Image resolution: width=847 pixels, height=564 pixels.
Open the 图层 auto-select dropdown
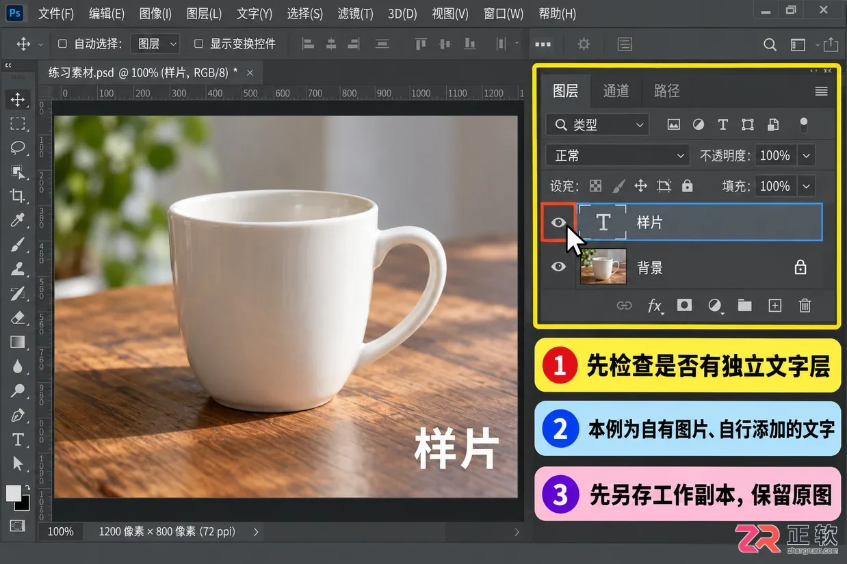[x=155, y=44]
